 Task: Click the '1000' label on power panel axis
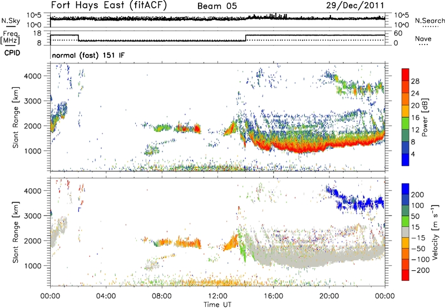[33, 151]
